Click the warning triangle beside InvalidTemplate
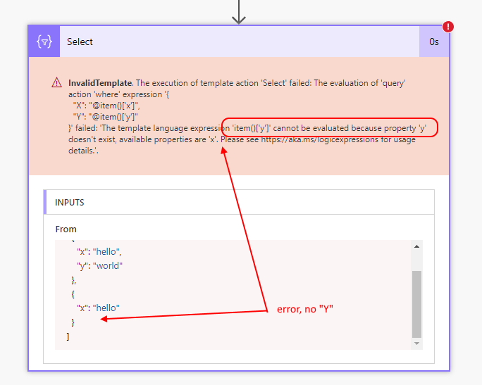Screen dimensions: 482x385 [x=56, y=83]
